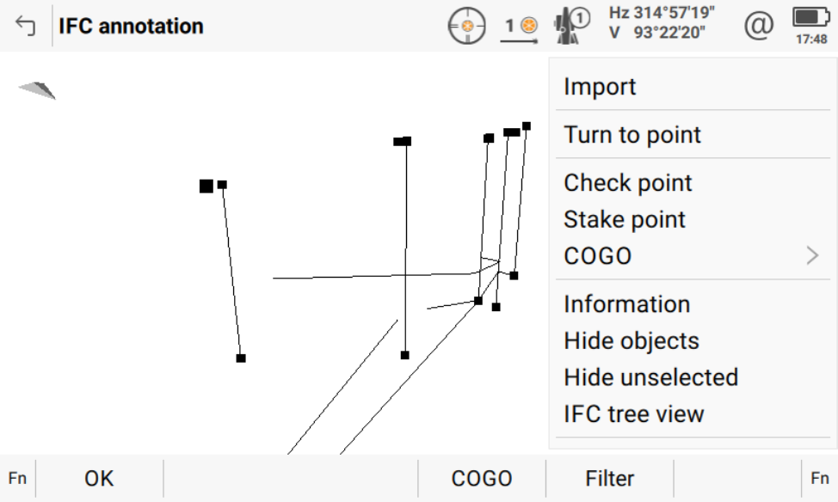Select Import from the context menu
The width and height of the screenshot is (838, 502).
(x=600, y=87)
